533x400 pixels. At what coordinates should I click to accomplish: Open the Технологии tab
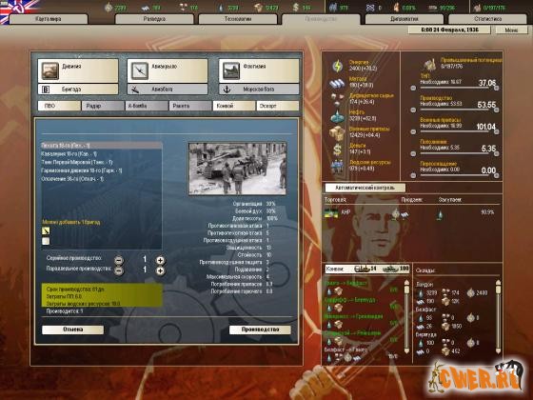click(x=238, y=19)
